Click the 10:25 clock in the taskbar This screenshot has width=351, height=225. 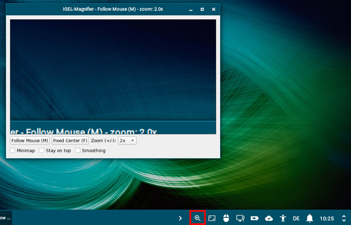(x=326, y=219)
